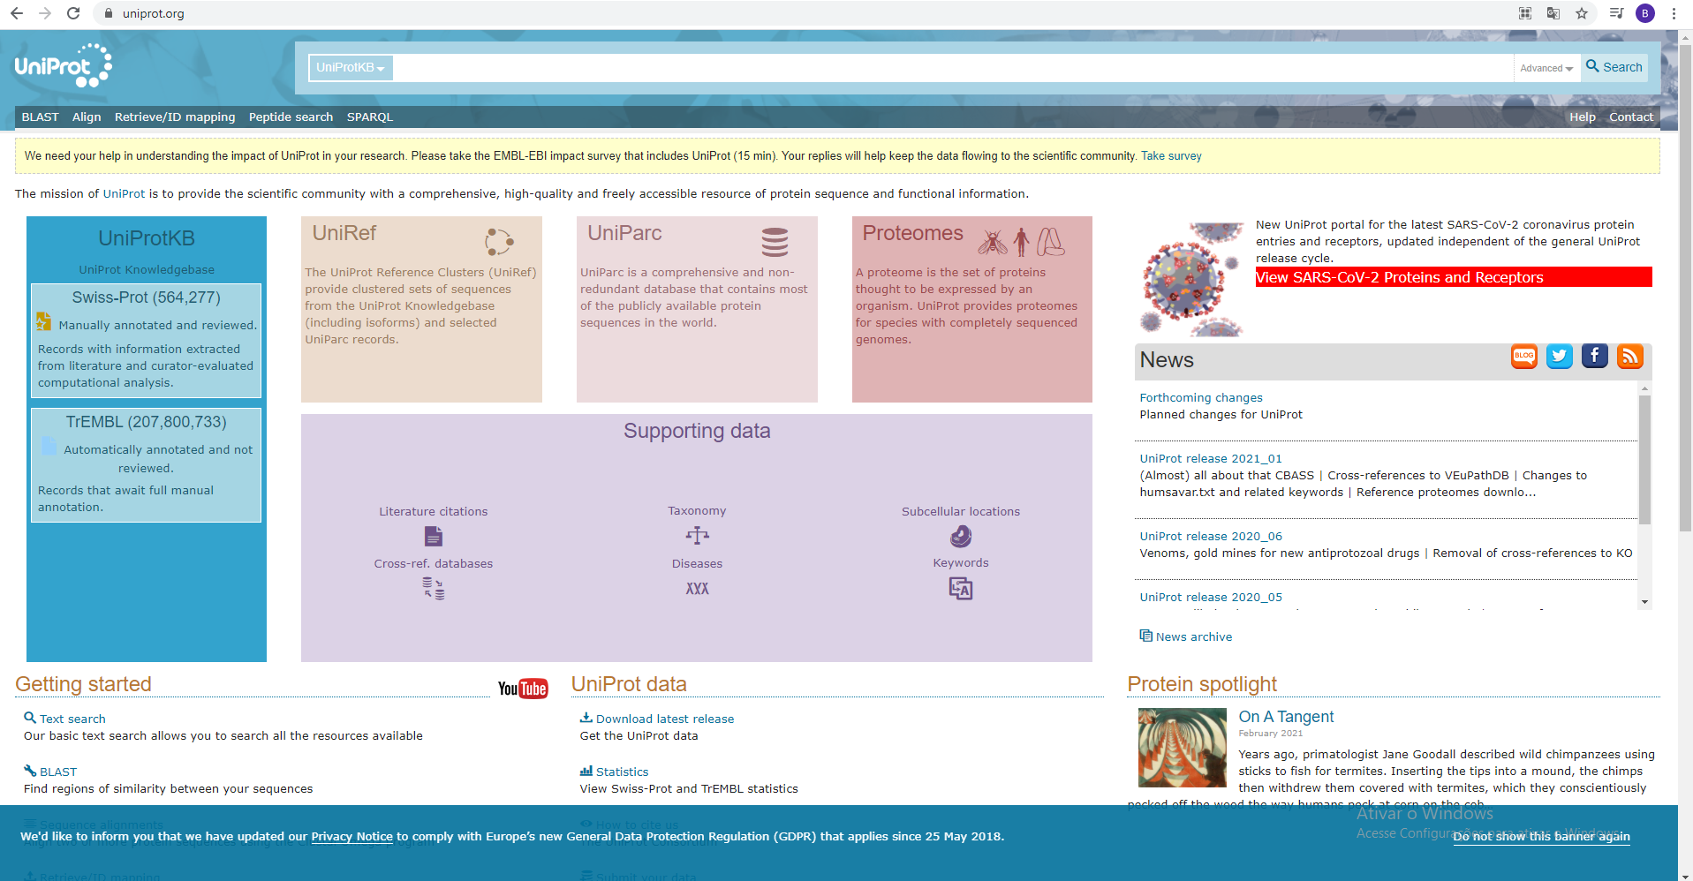Viewport: 1693px width, 881px height.
Task: Click the Subcellular locations icon
Action: [x=960, y=536]
